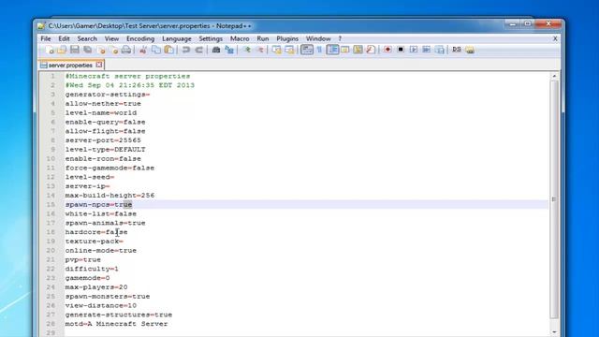Click the run macro multiple times icon
This screenshot has height=337, width=599.
click(427, 50)
